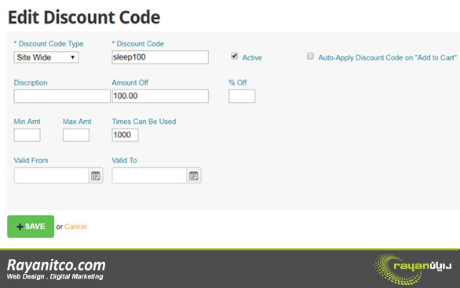Image resolution: width=460 pixels, height=288 pixels.
Task: Click the Max Amt input box
Action: pos(76,135)
